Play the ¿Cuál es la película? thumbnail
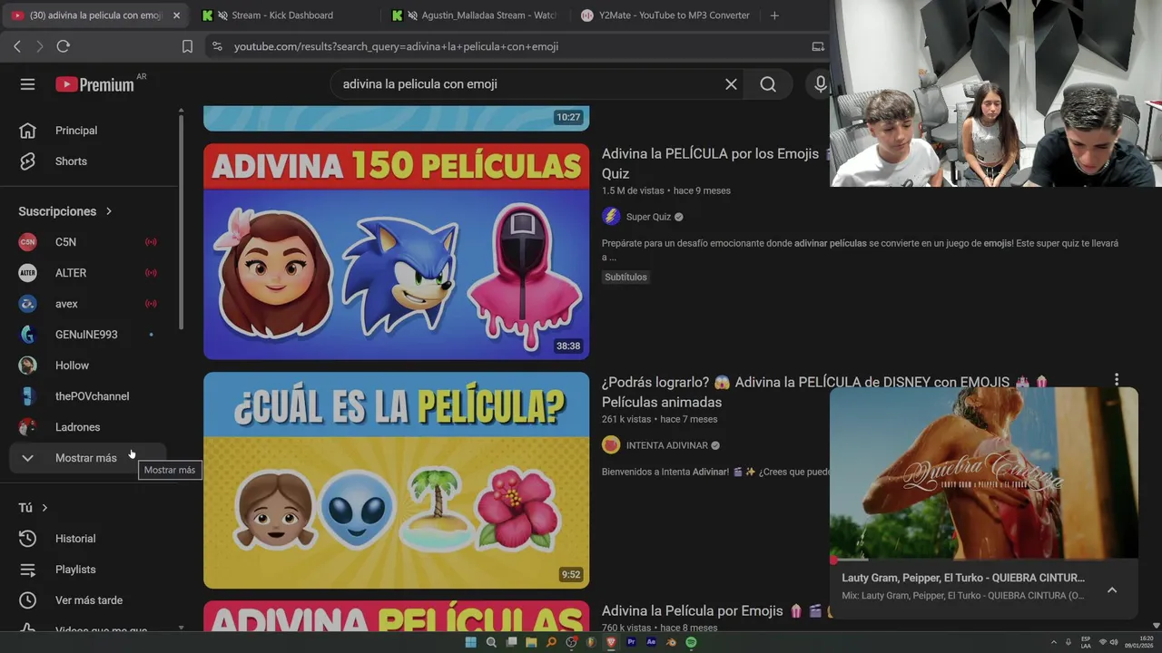1162x653 pixels. tap(396, 480)
